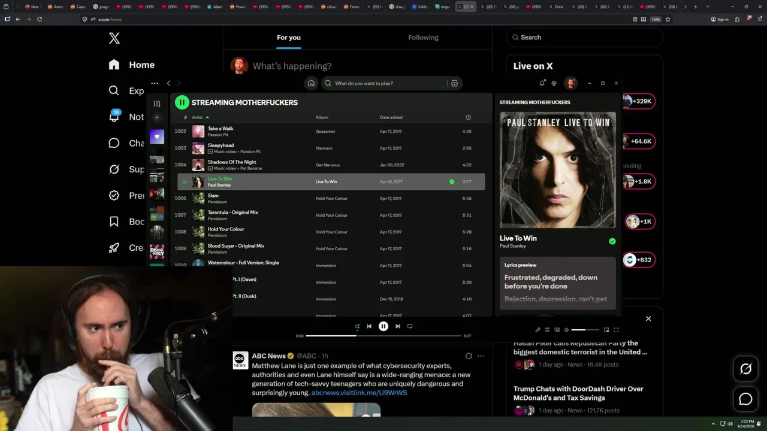Screen dimensions: 767x431
Task: Open Grok icon on ABC News post
Action: [x=469, y=356]
